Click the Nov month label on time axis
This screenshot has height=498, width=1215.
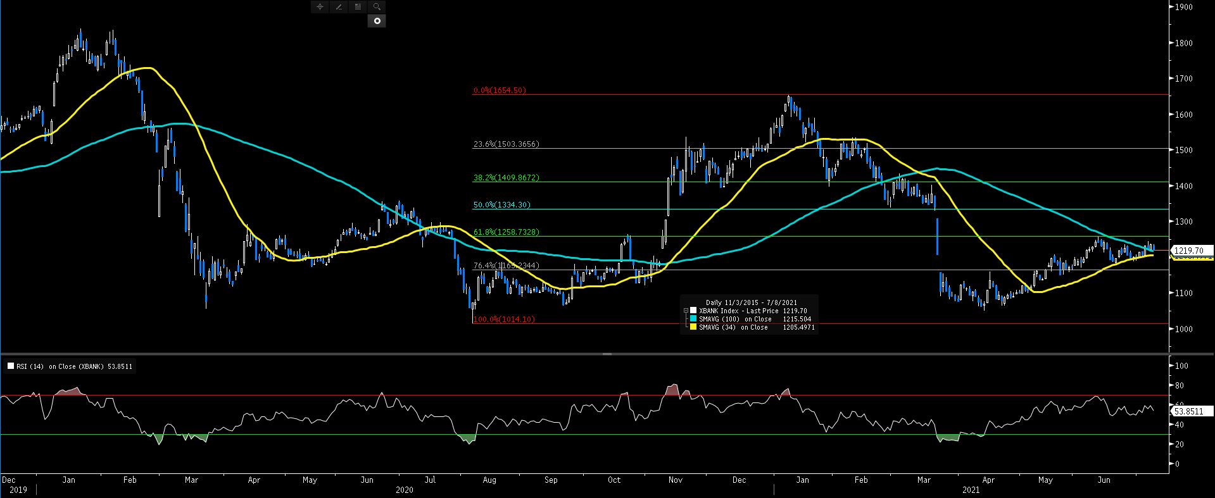tap(676, 480)
